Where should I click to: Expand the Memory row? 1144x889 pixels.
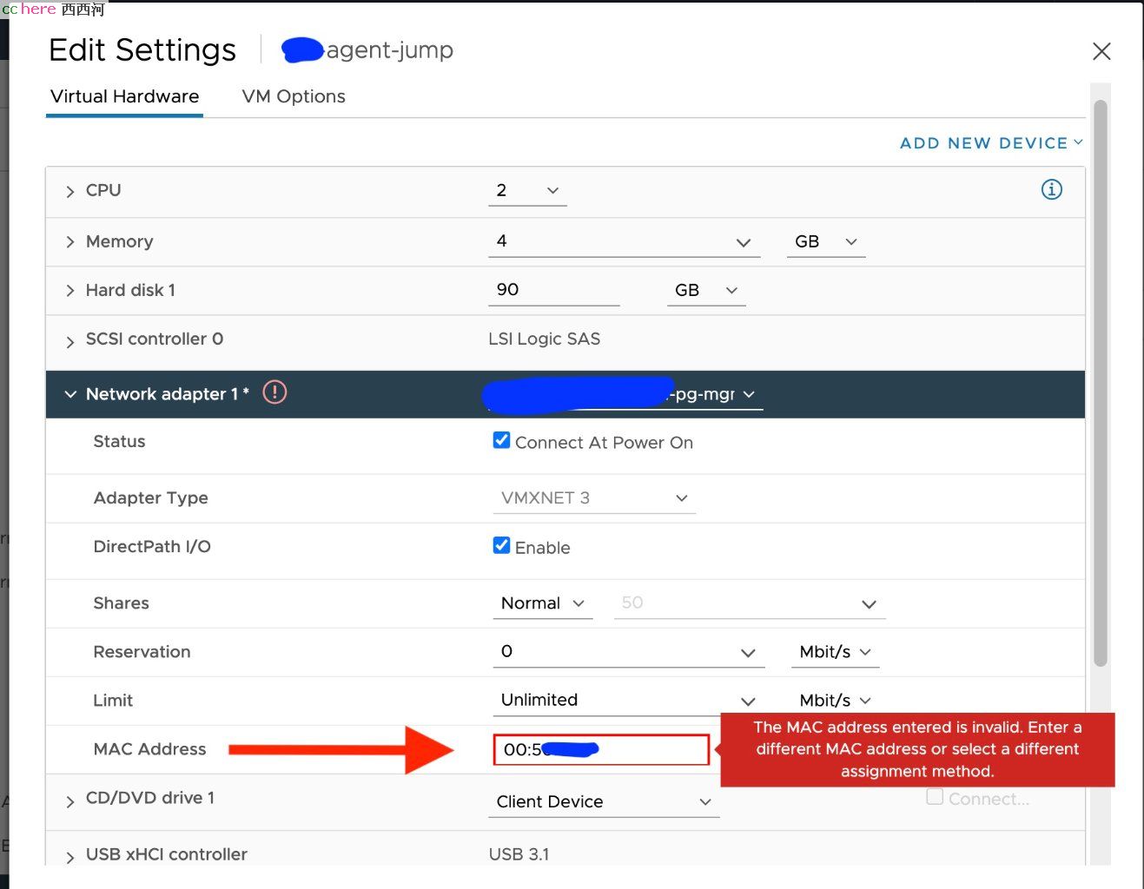(70, 242)
